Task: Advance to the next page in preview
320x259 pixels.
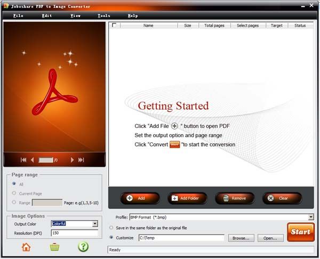Action: coord(71,160)
